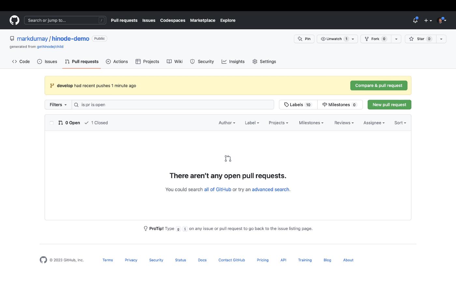Show the 0 Open pull requests
Screen dimensions: 456x296
[x=69, y=123]
